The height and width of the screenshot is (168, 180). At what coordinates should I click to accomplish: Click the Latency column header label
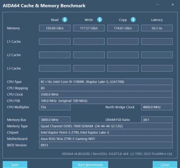(157, 20)
